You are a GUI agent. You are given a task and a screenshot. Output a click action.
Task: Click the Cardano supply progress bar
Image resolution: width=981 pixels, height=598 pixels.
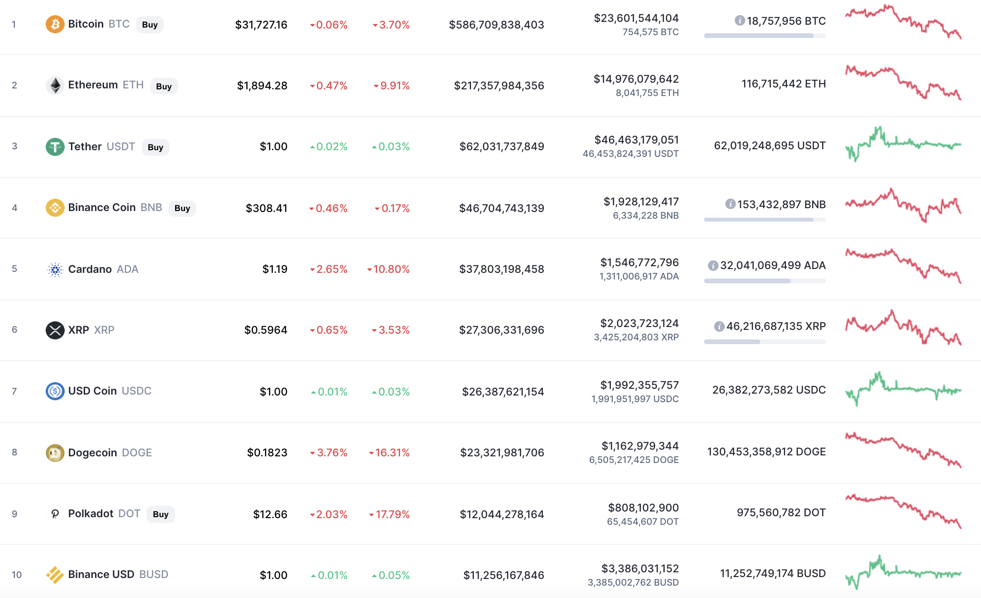765,281
